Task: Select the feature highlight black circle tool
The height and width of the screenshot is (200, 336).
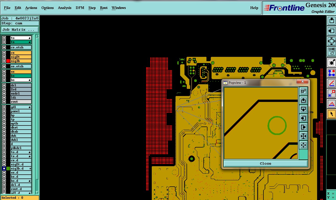Action: [331, 62]
